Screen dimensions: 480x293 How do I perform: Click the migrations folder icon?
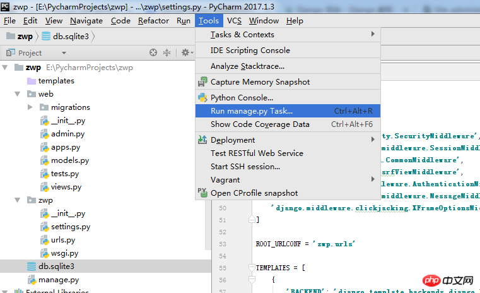tap(44, 107)
